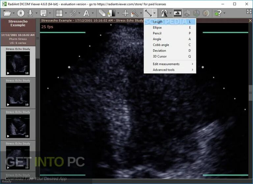Expand the help dropdown arrow

tap(224, 13)
